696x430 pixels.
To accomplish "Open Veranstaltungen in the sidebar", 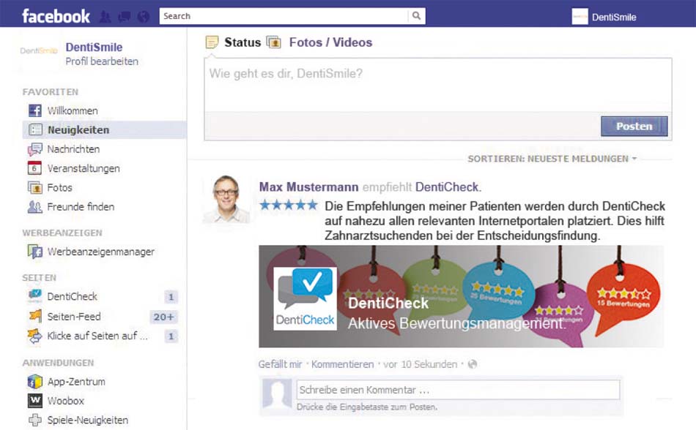I will tap(84, 168).
